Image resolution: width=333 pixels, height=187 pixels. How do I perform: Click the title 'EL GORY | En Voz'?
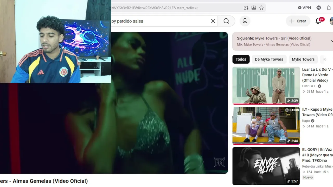(317, 155)
